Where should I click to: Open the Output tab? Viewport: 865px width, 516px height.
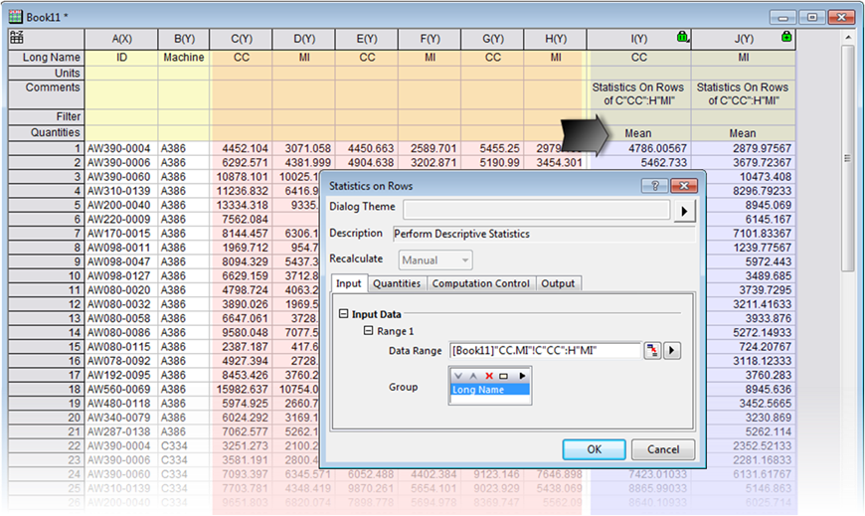click(x=558, y=283)
